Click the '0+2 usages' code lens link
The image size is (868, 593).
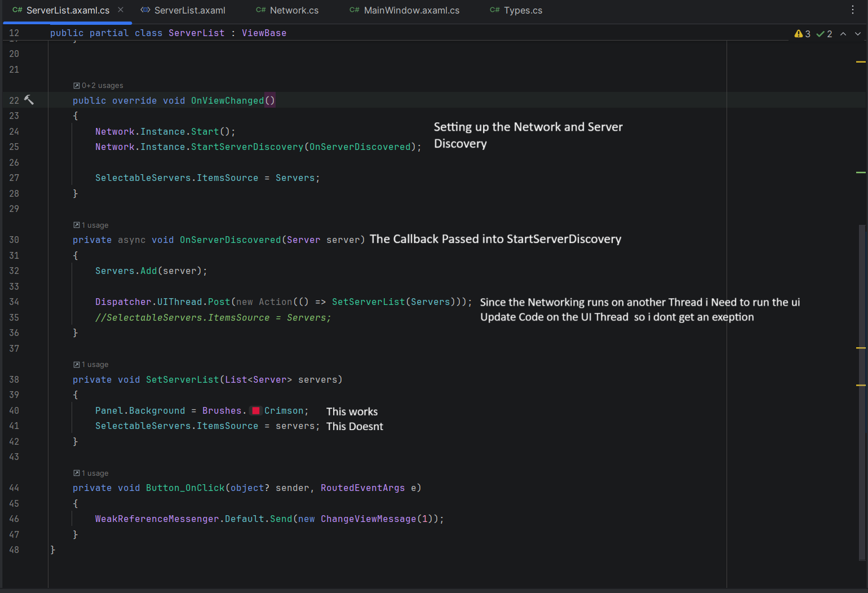102,86
